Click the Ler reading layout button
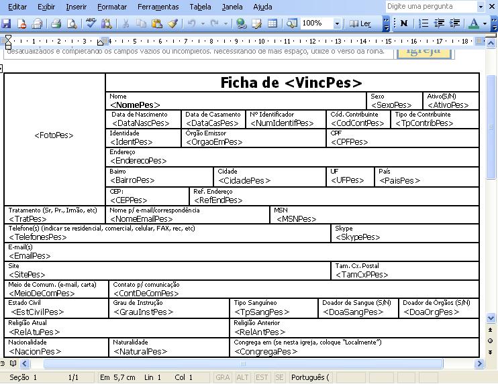This screenshot has height=384, width=498. coord(360,23)
